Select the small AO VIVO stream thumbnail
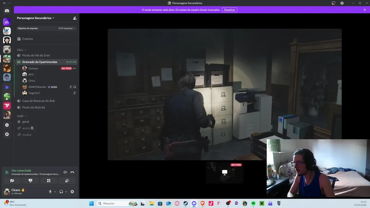Screen dimensions: 370x208 [x=225, y=172]
